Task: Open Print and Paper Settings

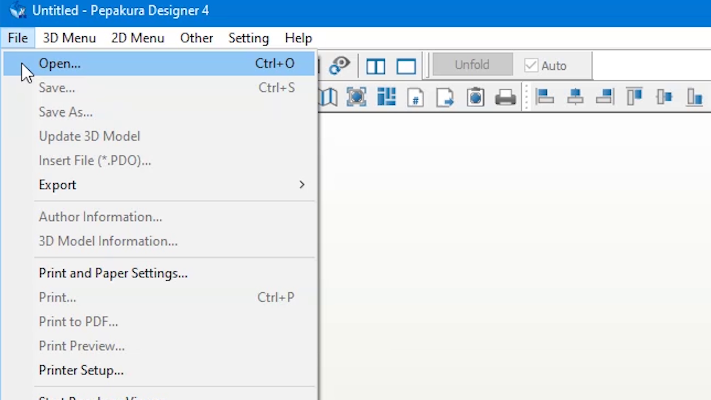Action: pyautogui.click(x=113, y=273)
